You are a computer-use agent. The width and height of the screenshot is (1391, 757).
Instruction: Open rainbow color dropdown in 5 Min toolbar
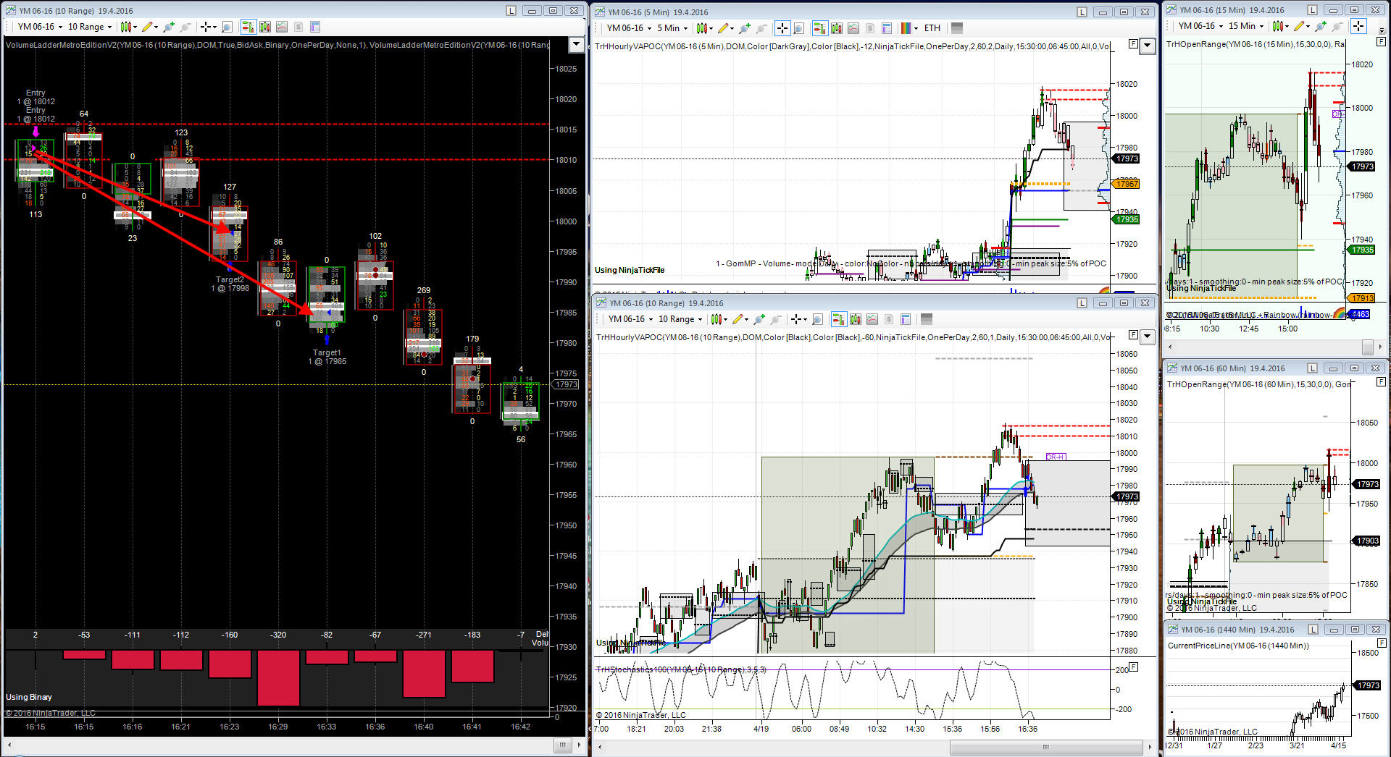(x=908, y=28)
